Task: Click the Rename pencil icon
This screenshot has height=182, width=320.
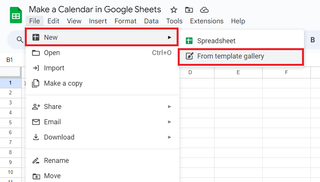Action: pyautogui.click(x=36, y=161)
